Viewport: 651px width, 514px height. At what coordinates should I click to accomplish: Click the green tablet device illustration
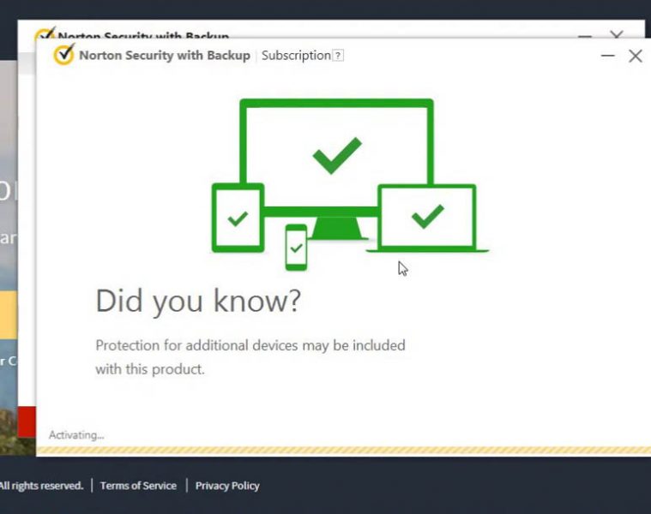pyautogui.click(x=238, y=218)
